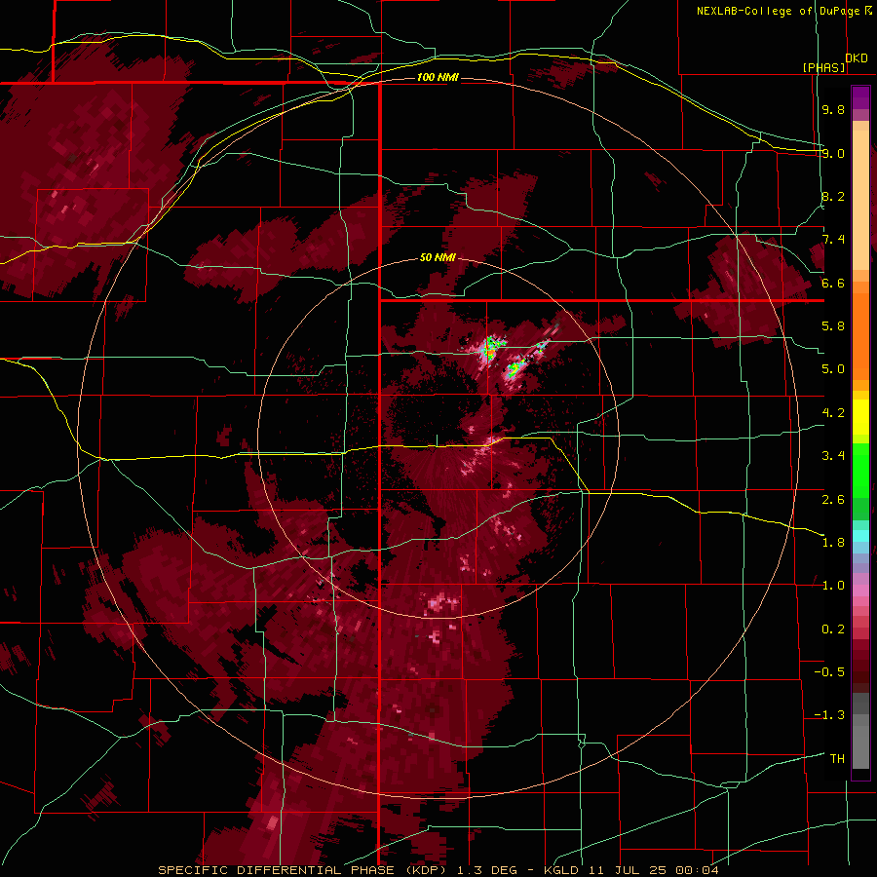Click the DKD product code text

click(x=857, y=58)
